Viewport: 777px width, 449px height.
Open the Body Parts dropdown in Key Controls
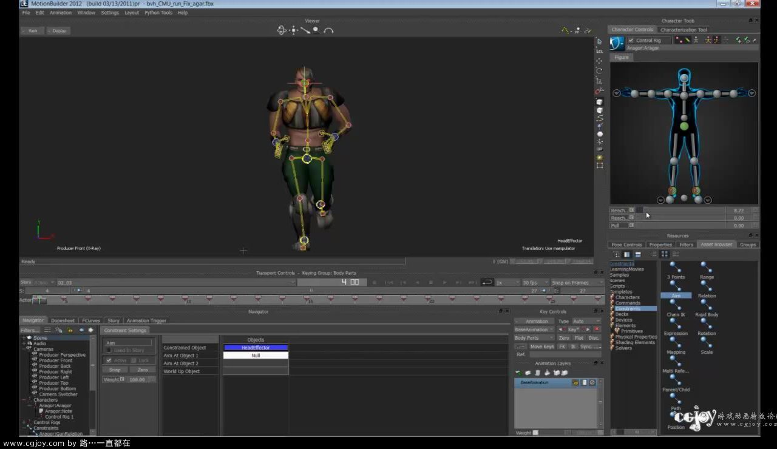(534, 338)
